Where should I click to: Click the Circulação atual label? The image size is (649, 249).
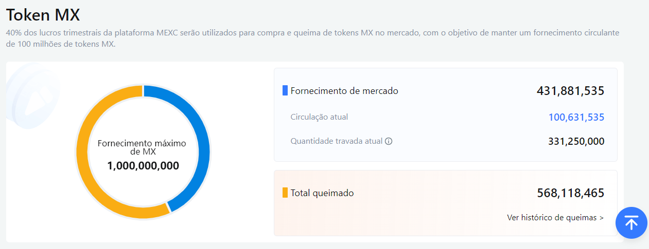click(x=319, y=117)
